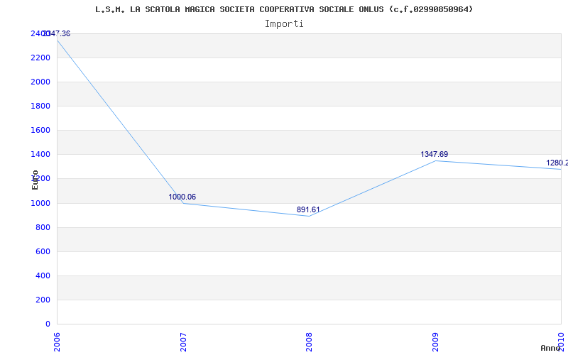Select the chart title L.S.M. LA SCATOLA MAGICA
568x355 pixels.
pyautogui.click(x=284, y=9)
